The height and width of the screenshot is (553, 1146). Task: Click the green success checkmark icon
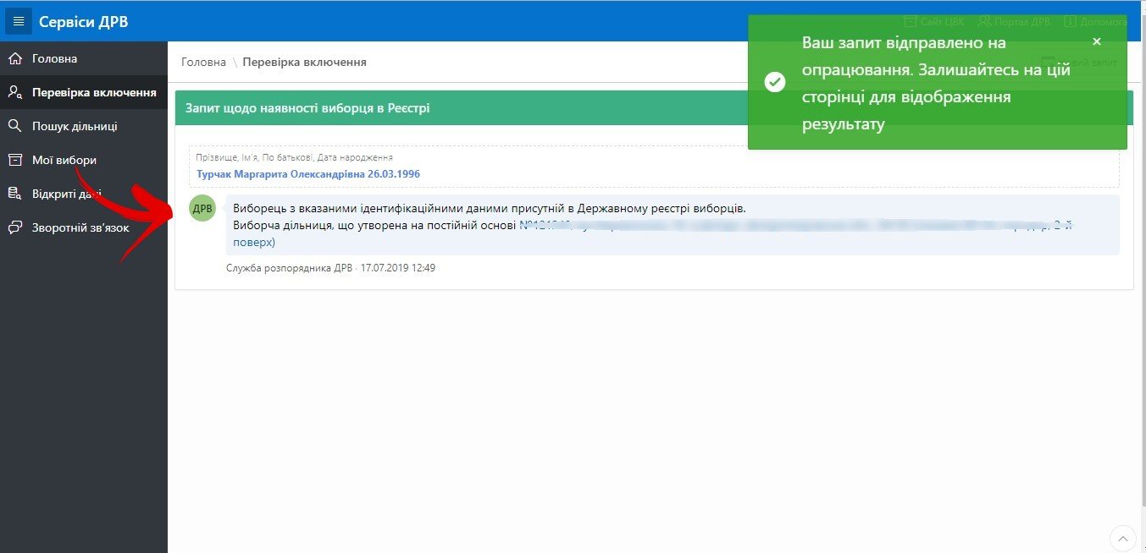click(x=774, y=83)
